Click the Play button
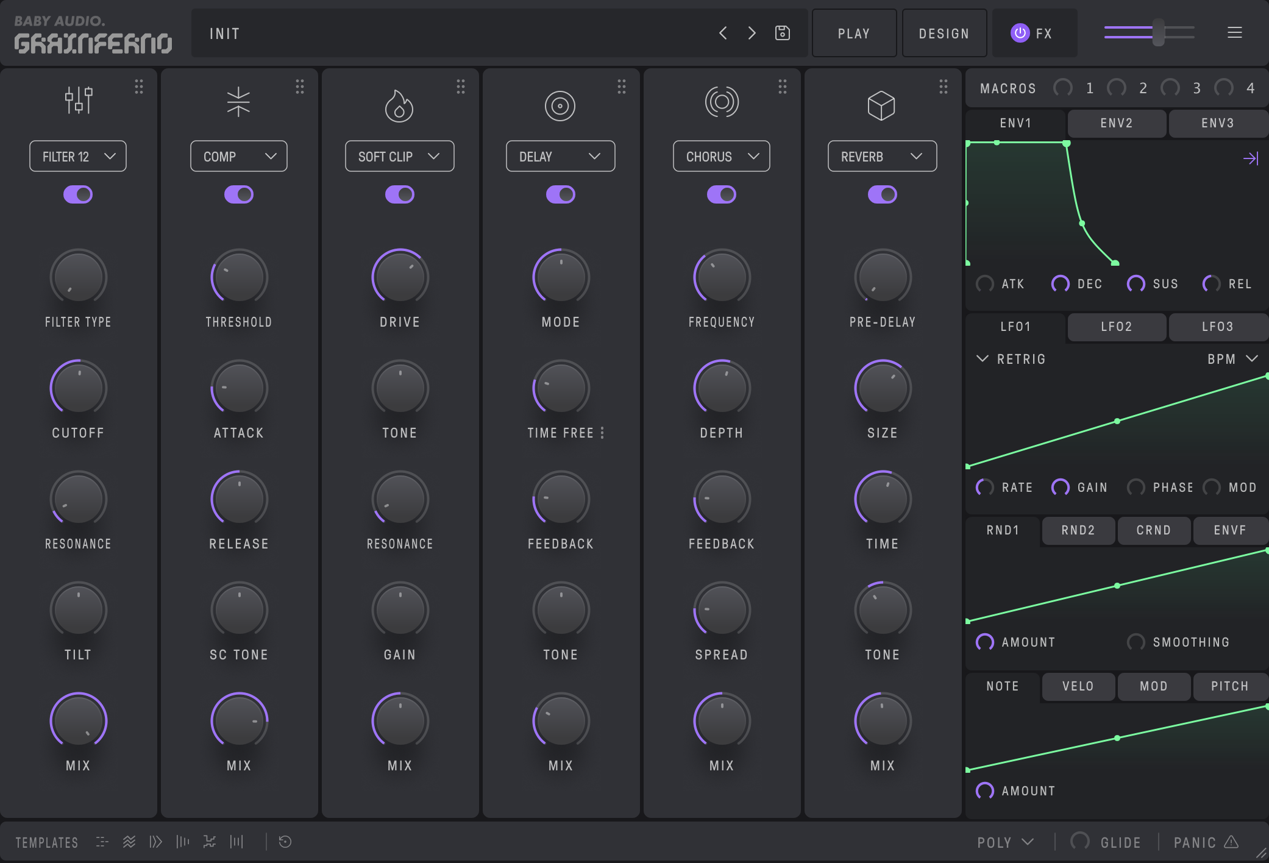 [853, 34]
